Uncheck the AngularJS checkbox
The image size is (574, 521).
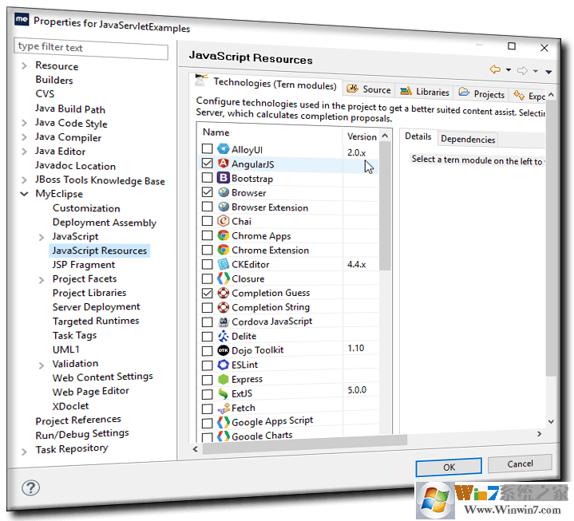pos(208,164)
